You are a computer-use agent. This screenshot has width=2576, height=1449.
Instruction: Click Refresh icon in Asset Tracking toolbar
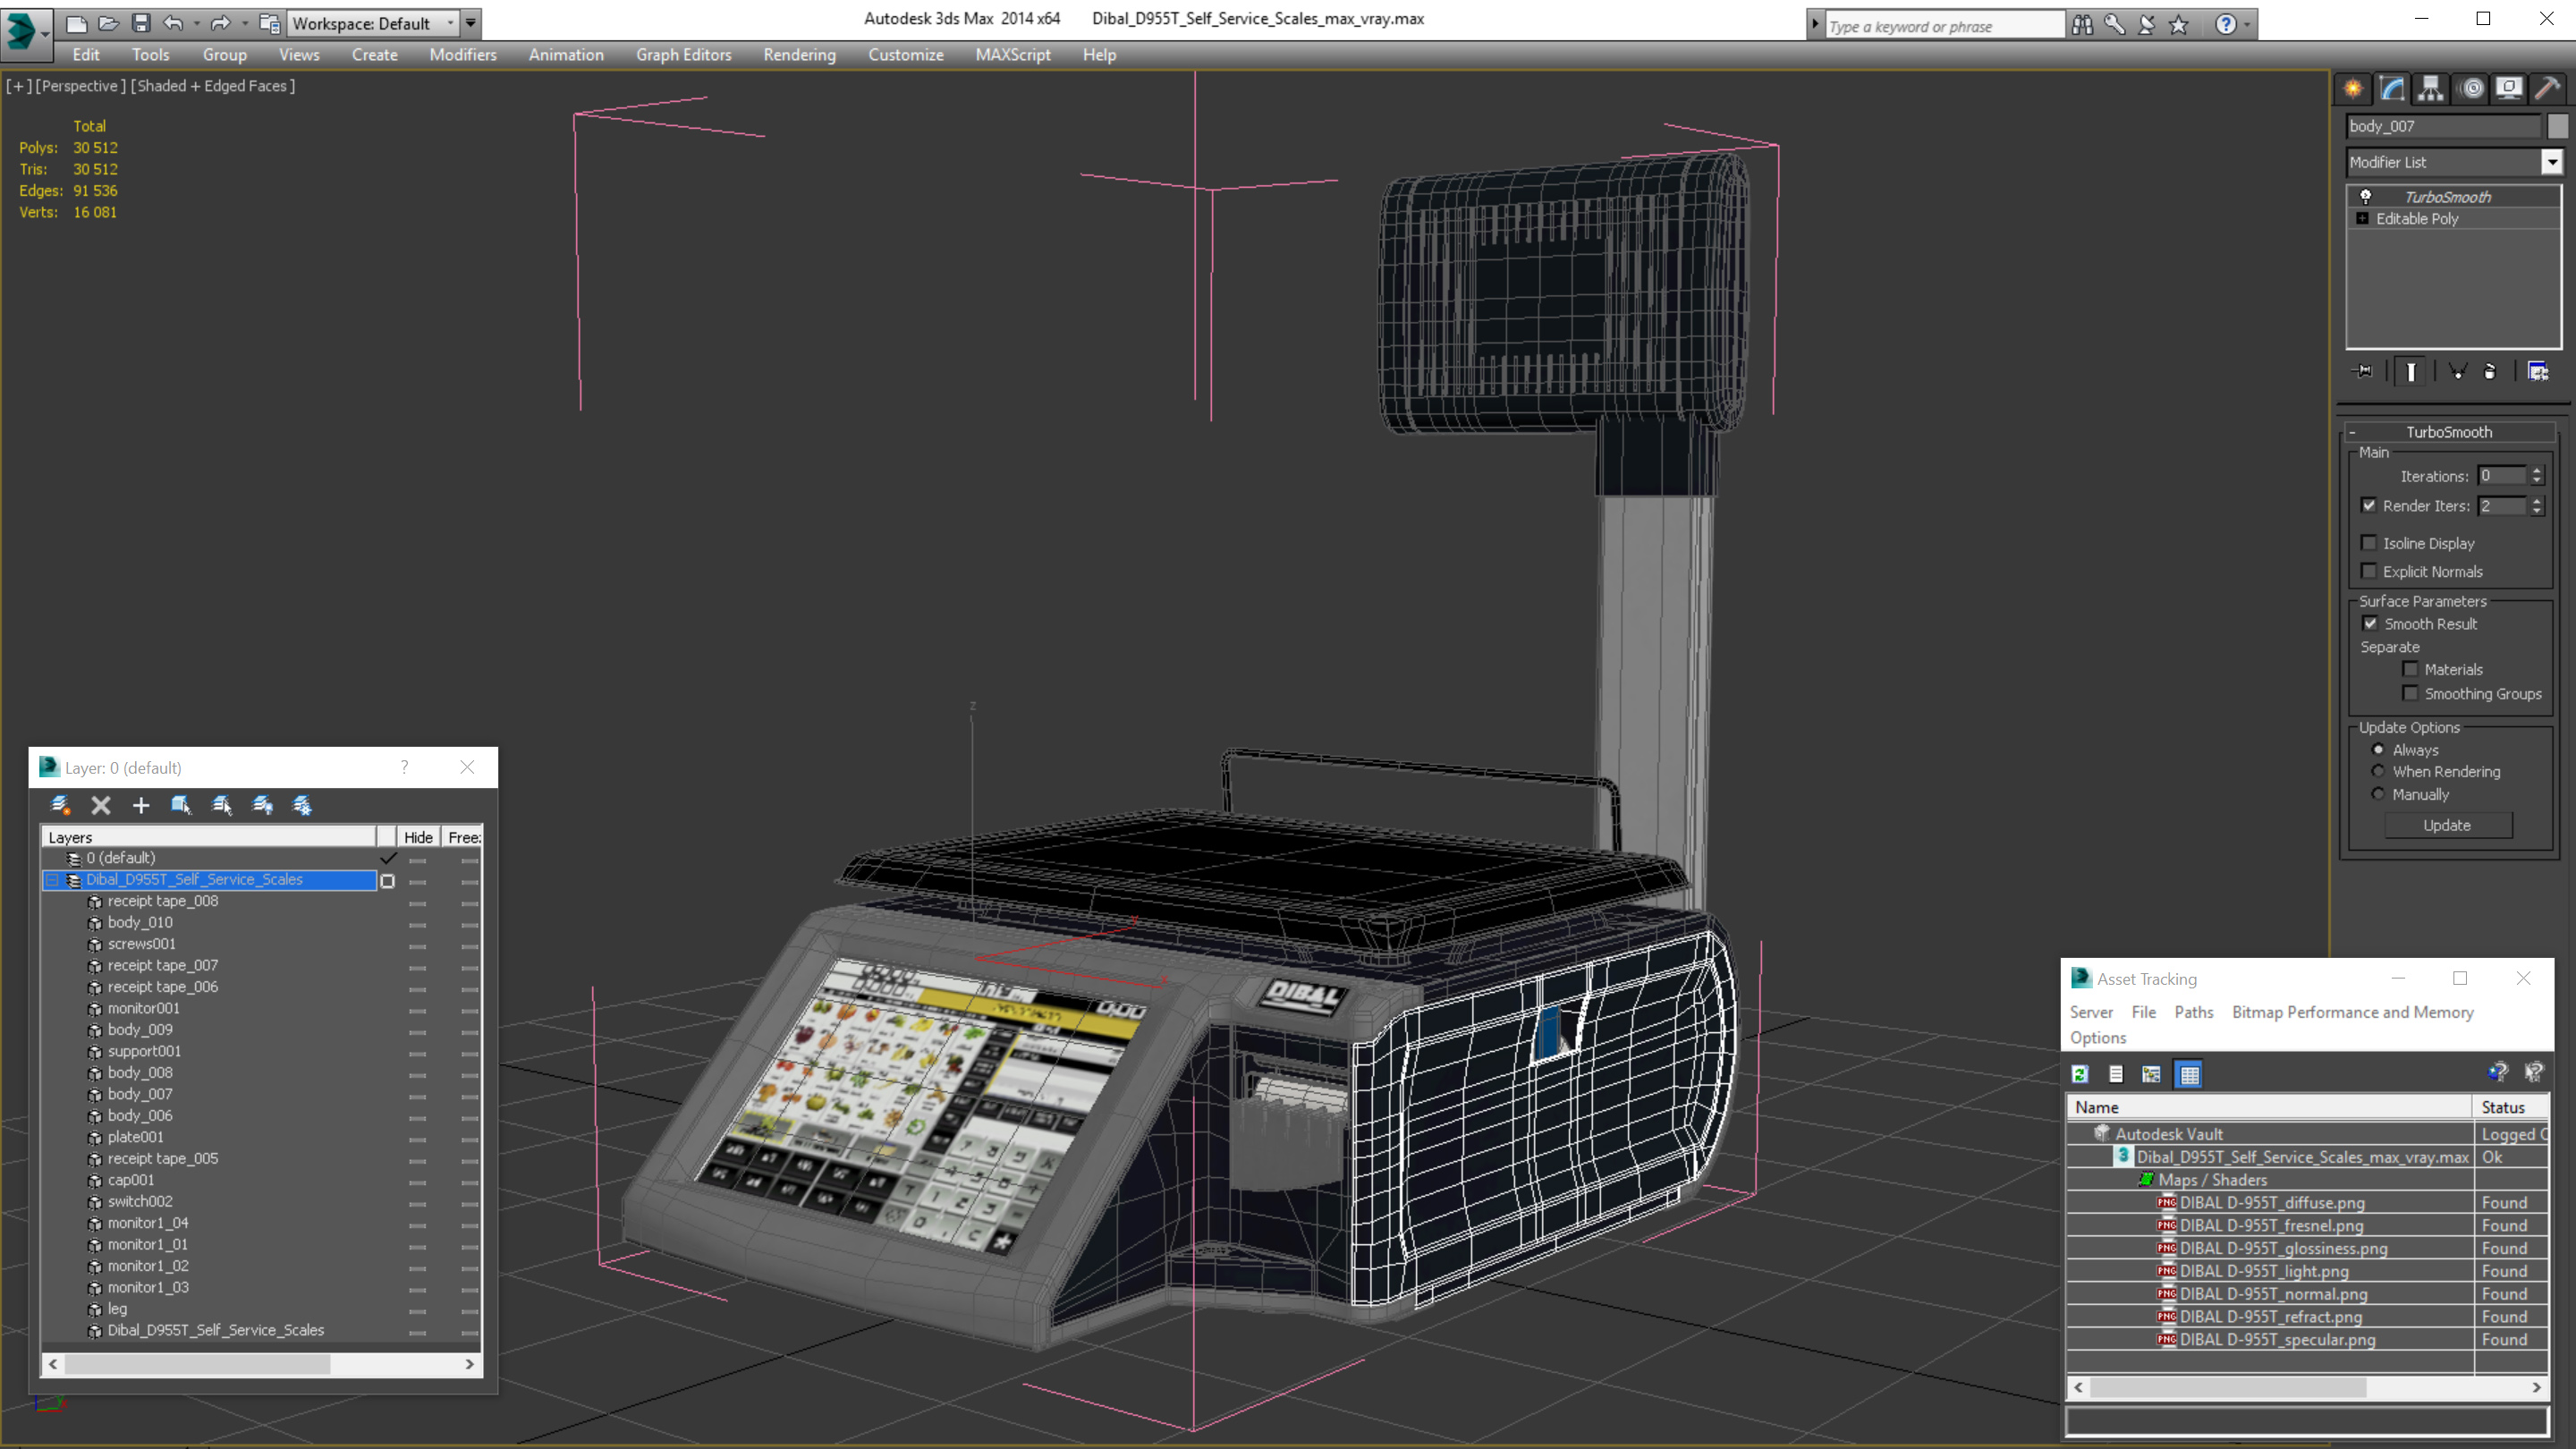coord(2080,1074)
